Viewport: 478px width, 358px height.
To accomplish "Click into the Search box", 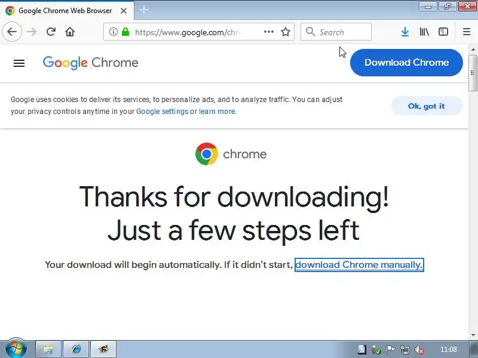I will pos(336,32).
